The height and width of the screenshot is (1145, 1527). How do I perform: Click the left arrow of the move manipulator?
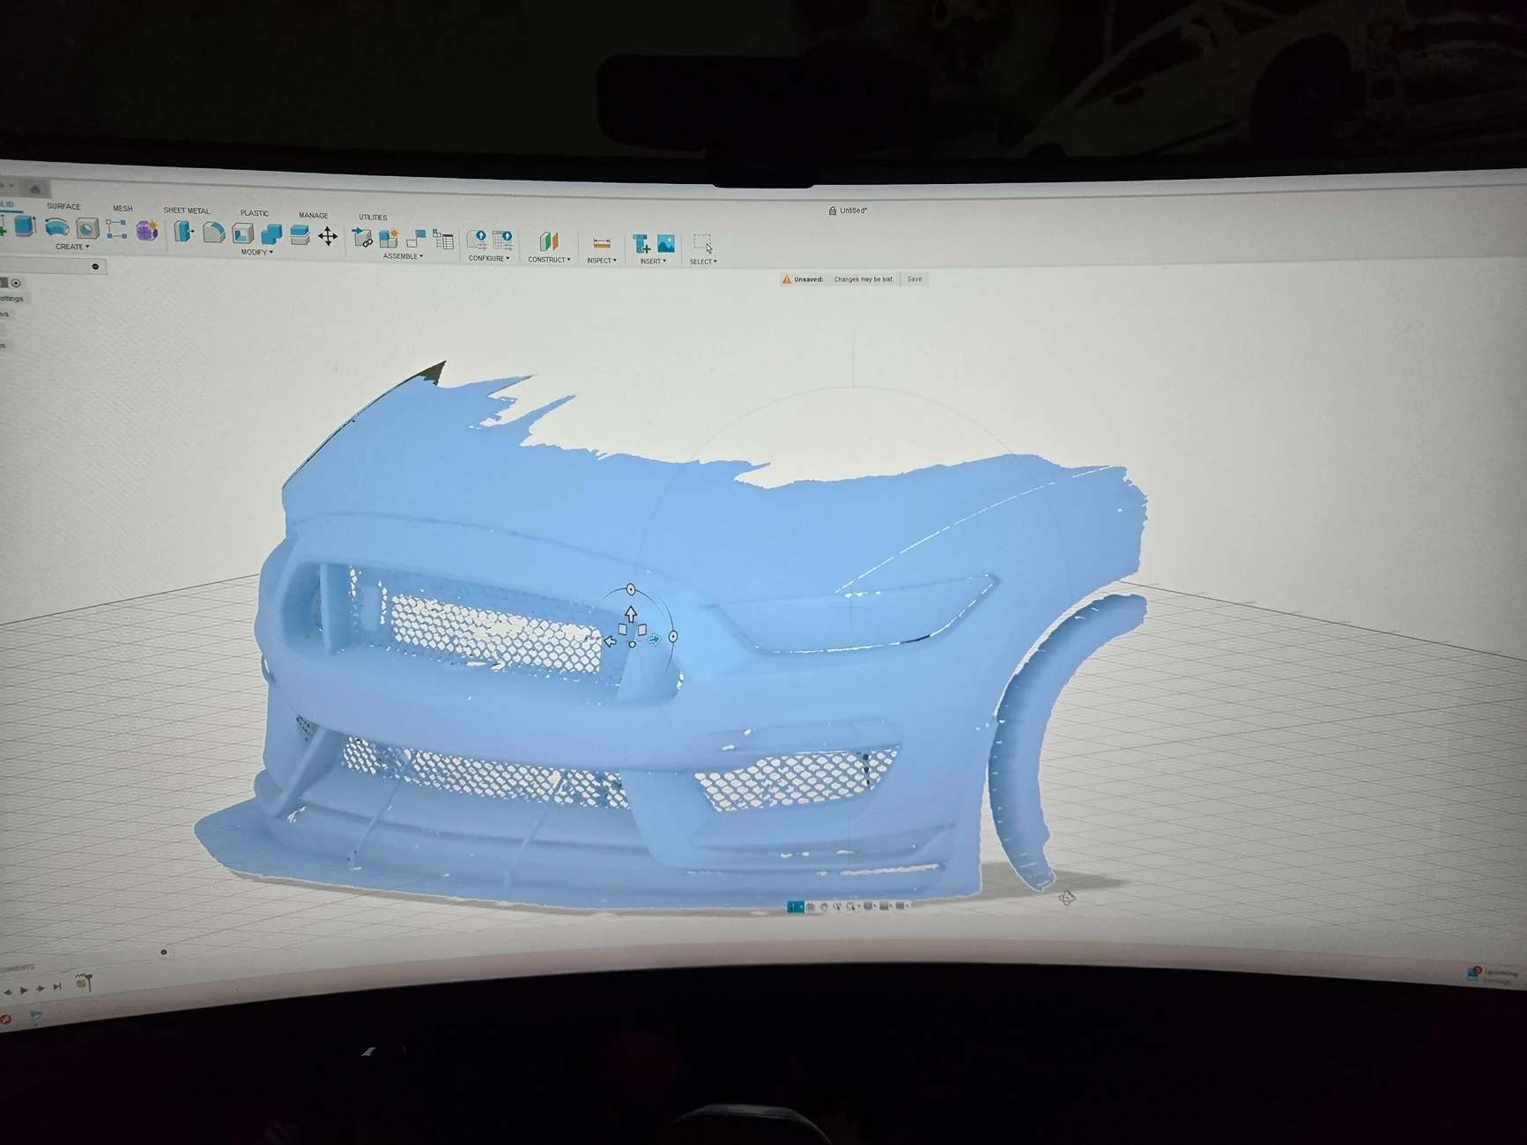[610, 641]
